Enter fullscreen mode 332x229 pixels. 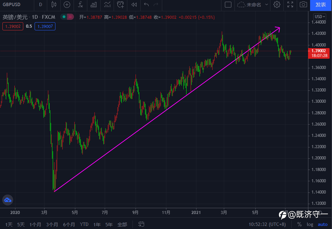pyautogui.click(x=290, y=4)
